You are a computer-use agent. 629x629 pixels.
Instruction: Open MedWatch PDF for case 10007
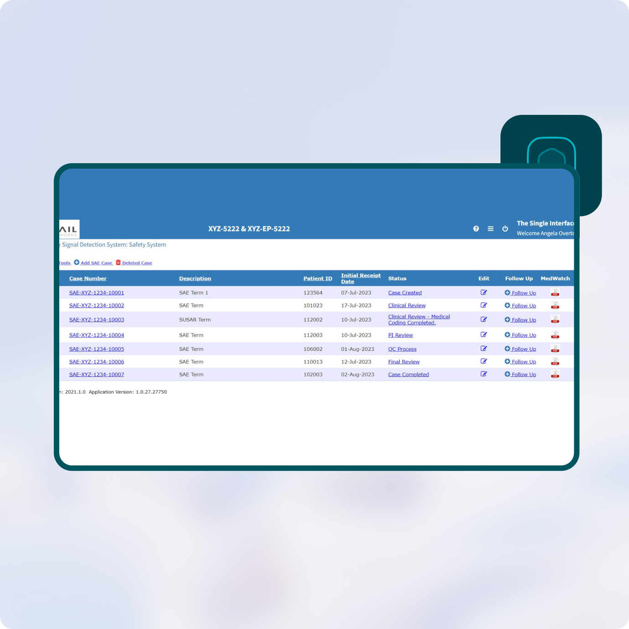click(x=555, y=374)
